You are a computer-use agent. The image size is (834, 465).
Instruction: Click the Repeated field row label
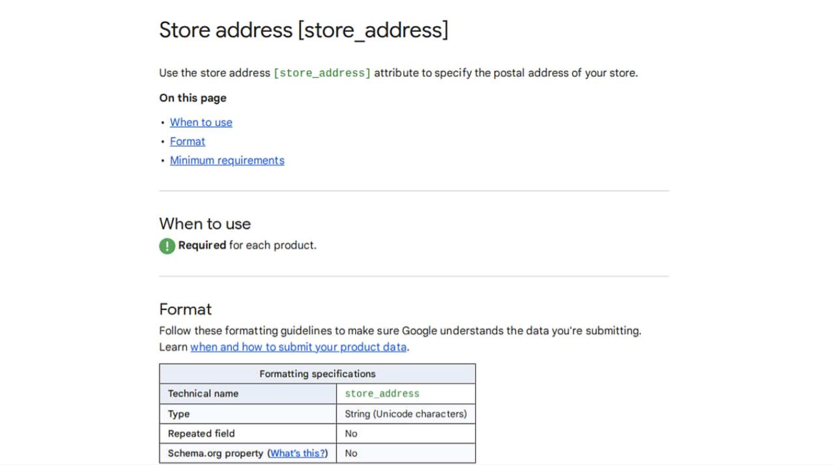point(201,434)
